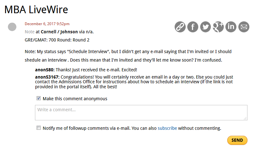Open the subscribe link

click(x=167, y=128)
